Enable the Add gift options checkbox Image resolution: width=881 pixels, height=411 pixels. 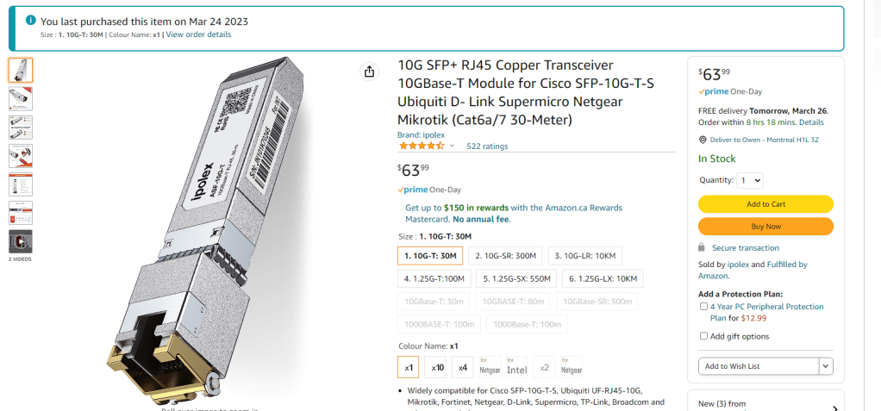[x=704, y=336]
